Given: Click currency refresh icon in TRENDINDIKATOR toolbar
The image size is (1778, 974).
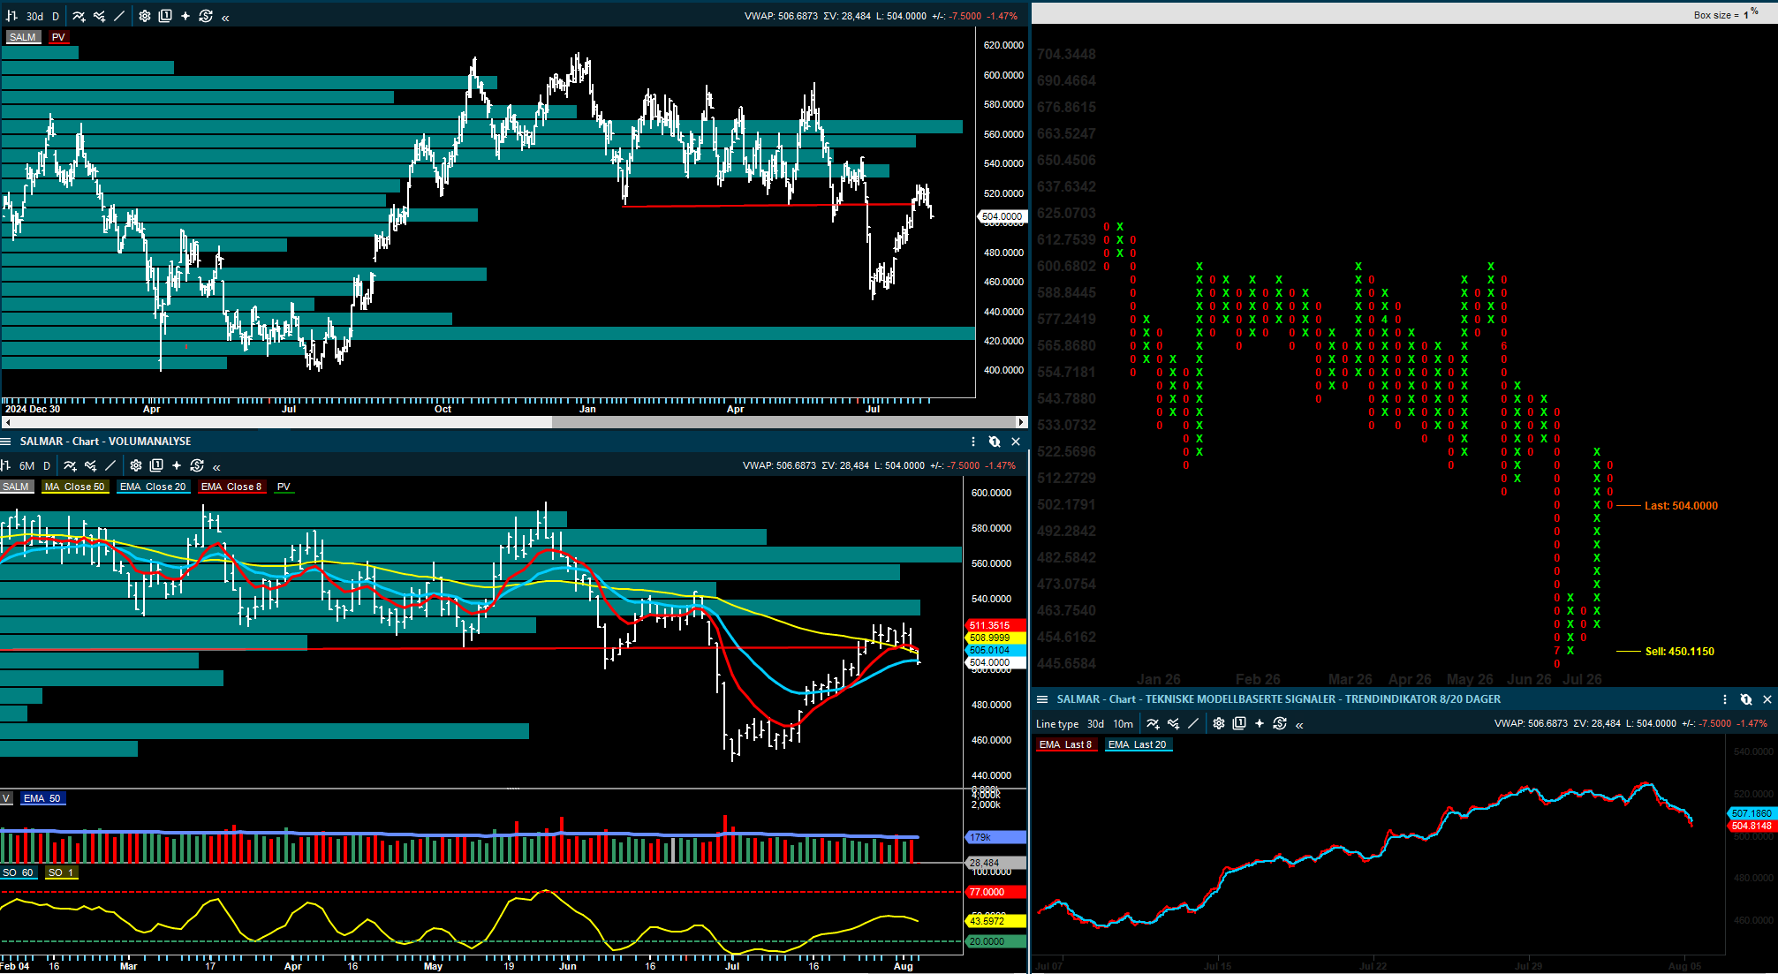Looking at the screenshot, I should [1280, 723].
